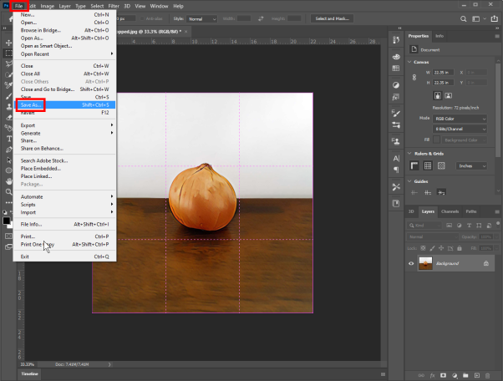Image resolution: width=503 pixels, height=381 pixels.
Task: Choose Exit in File menu
Action: (64, 257)
